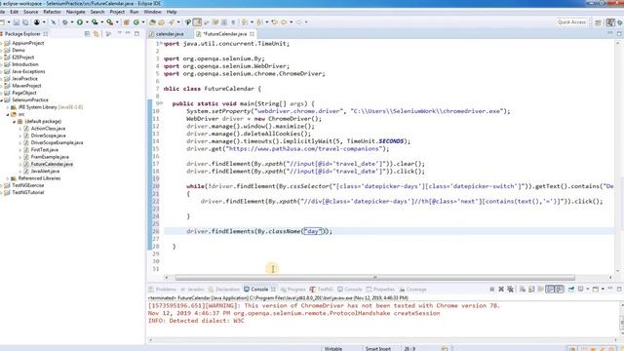Open dropdown next to New Java Class
This screenshot has height=351, width=624.
[x=143, y=22]
